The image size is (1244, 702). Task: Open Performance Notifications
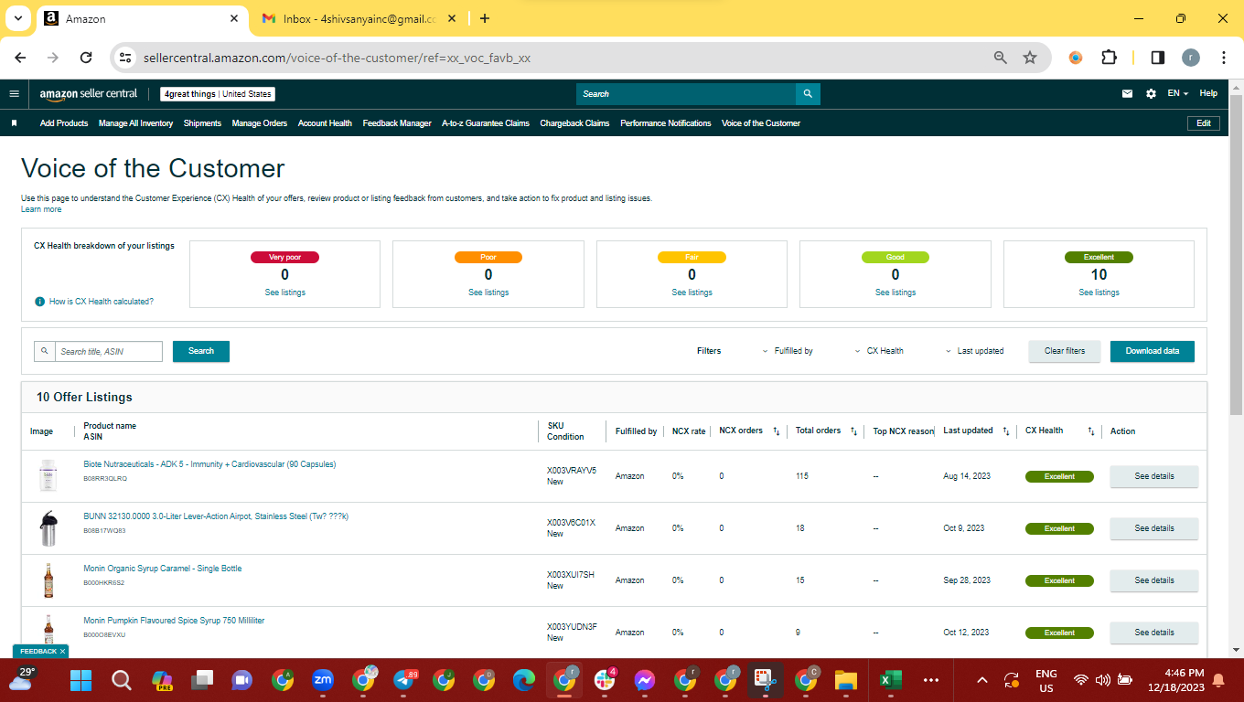[x=666, y=123]
